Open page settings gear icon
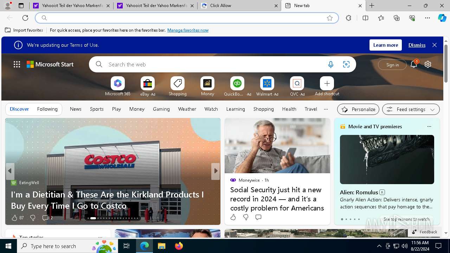The width and height of the screenshot is (450, 253). click(x=428, y=64)
